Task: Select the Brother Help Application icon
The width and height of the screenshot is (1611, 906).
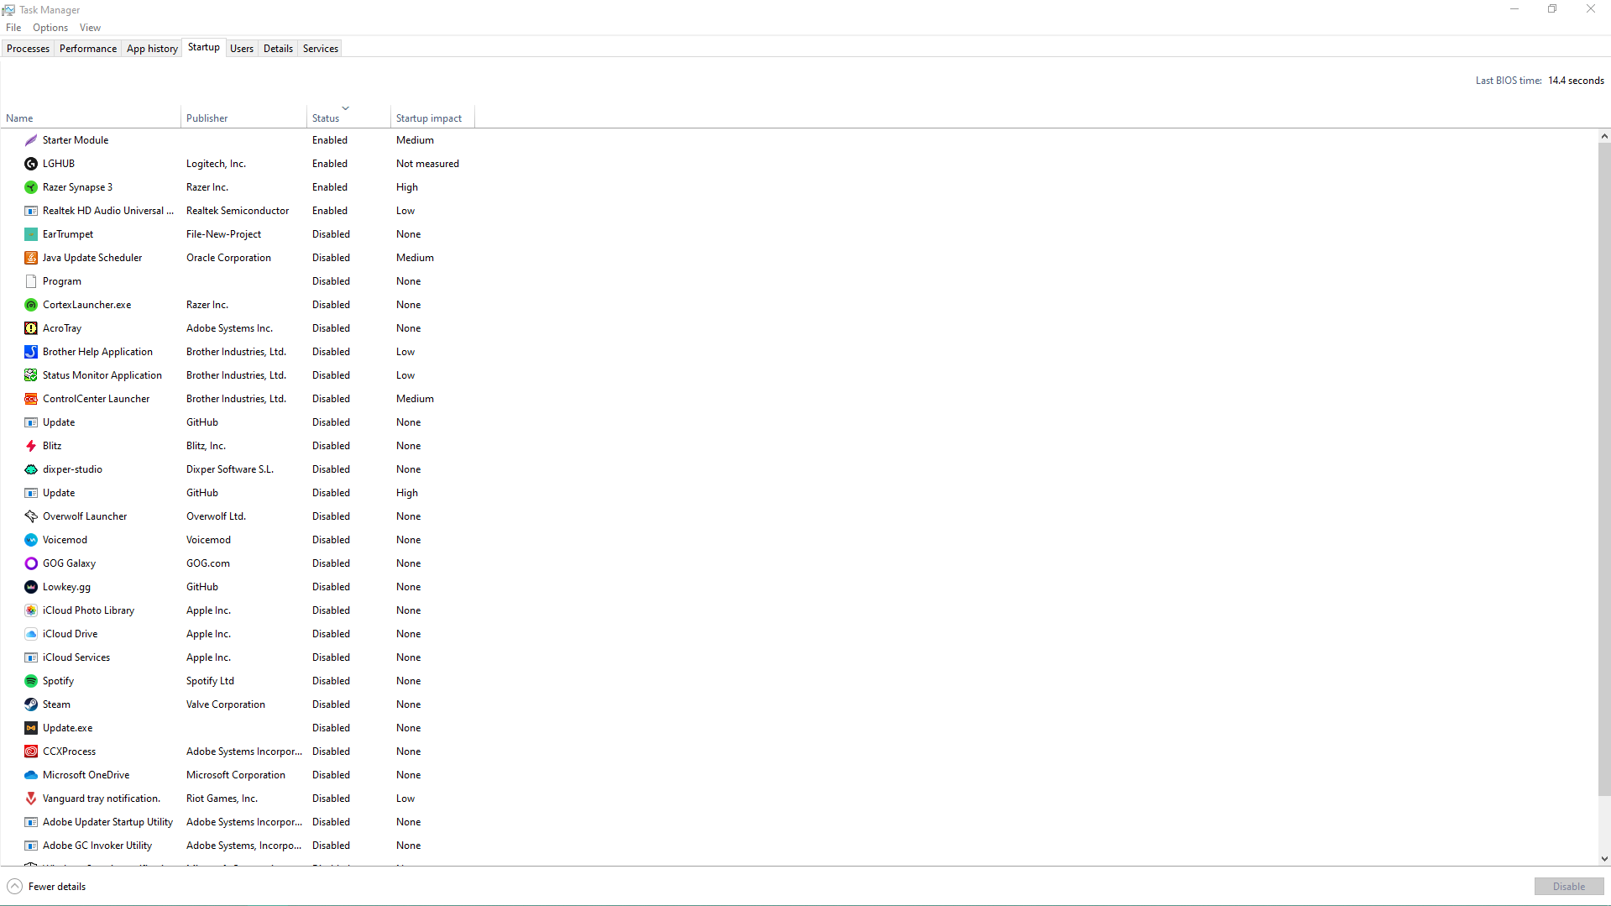Action: click(31, 352)
